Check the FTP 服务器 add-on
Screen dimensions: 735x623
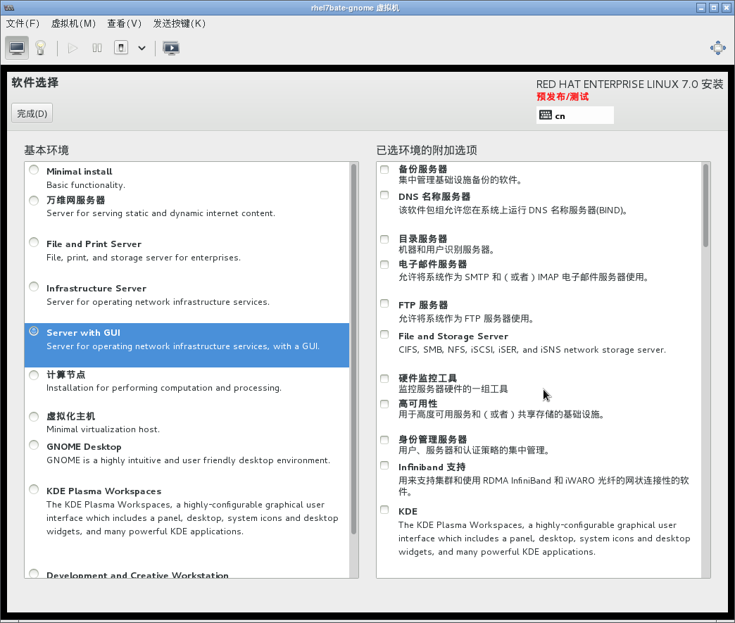384,303
